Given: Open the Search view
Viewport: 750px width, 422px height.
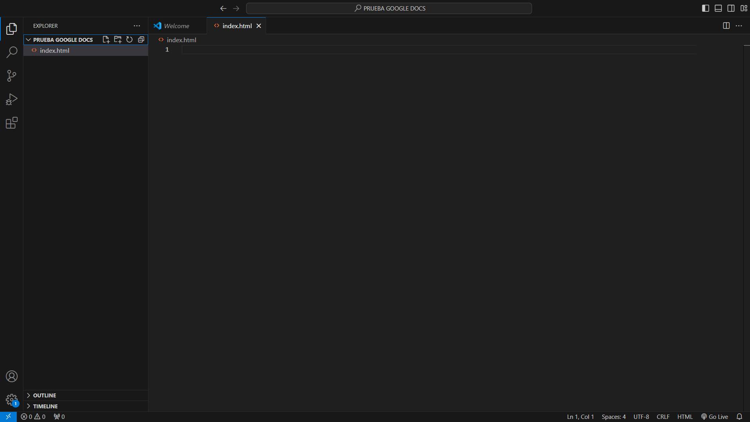Looking at the screenshot, I should [12, 52].
